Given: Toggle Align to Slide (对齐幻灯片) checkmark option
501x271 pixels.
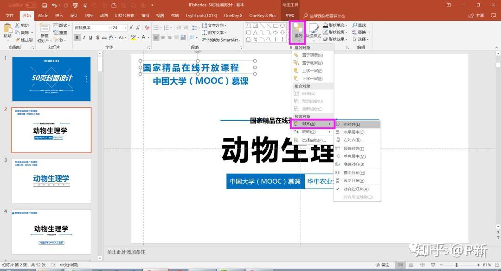Looking at the screenshot, I should 357,189.
